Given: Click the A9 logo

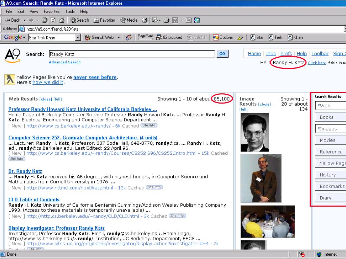Looking at the screenshot, I should point(13,56).
